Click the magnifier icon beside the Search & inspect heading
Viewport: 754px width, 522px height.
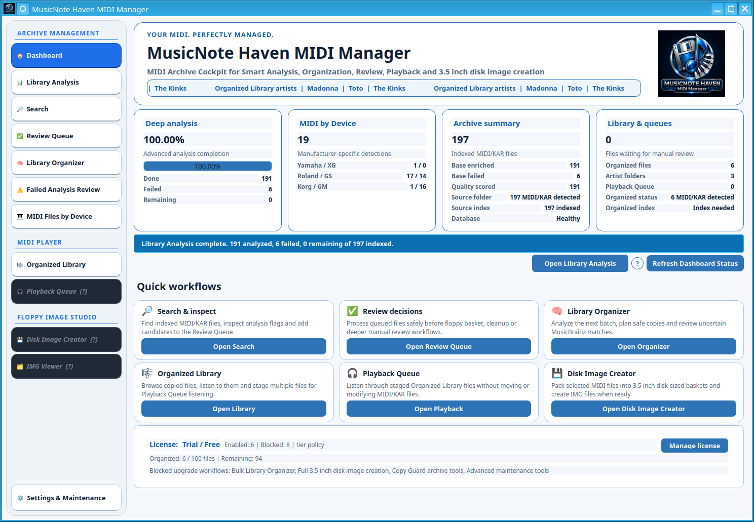click(x=147, y=311)
